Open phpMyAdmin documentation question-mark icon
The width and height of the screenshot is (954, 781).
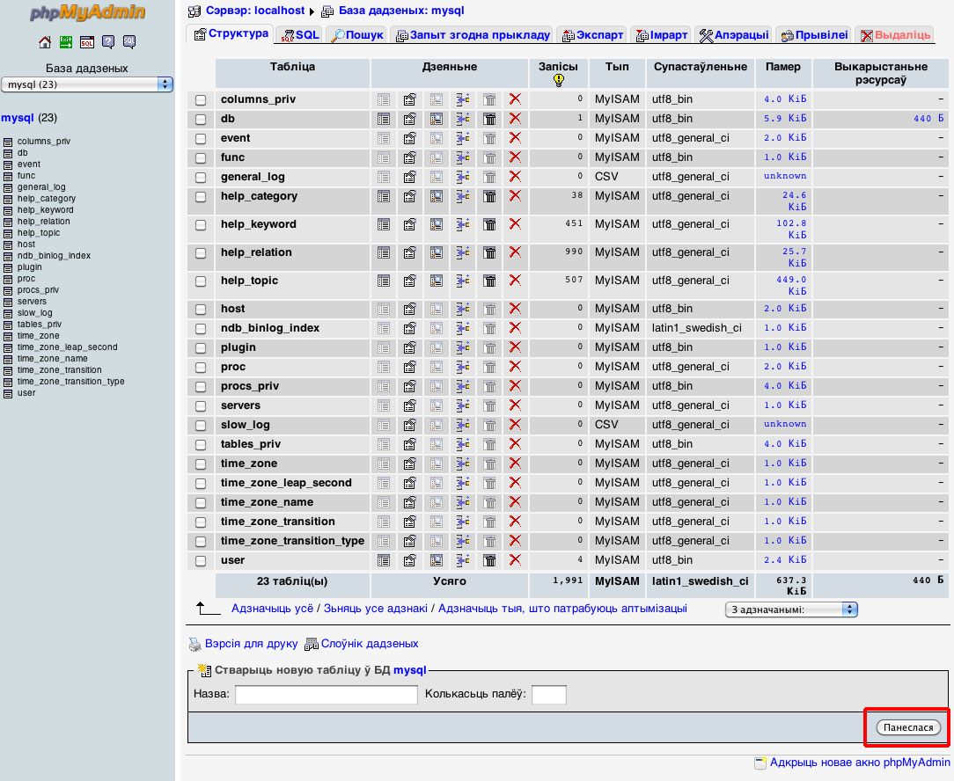[108, 42]
